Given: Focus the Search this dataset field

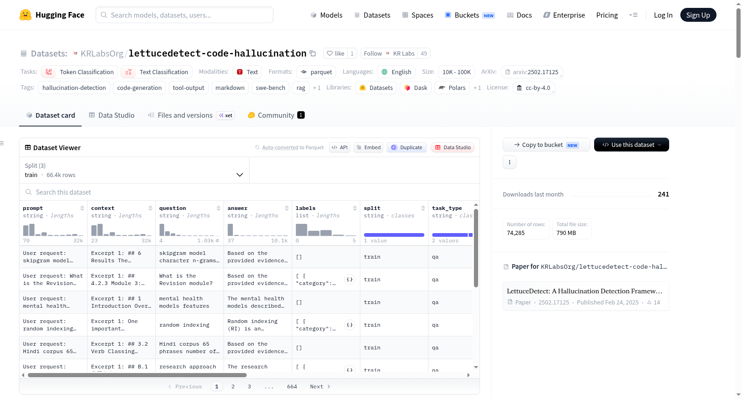Looking at the screenshot, I should pyautogui.click(x=249, y=192).
